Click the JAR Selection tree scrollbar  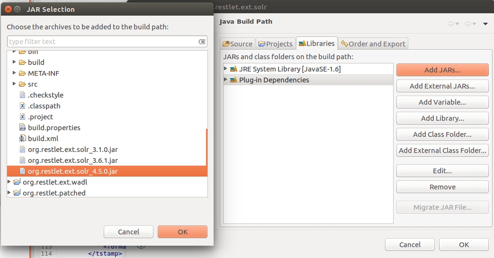(x=207, y=147)
